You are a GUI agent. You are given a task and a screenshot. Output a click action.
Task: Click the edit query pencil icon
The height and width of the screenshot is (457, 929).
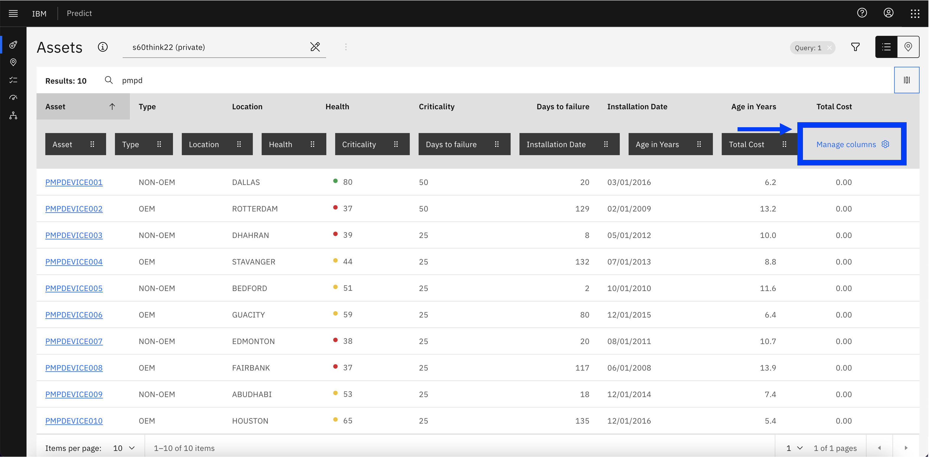tap(315, 47)
